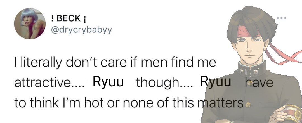The width and height of the screenshot is (302, 123).
Task: Click the top gold uniform button
Action: coord(250,83)
